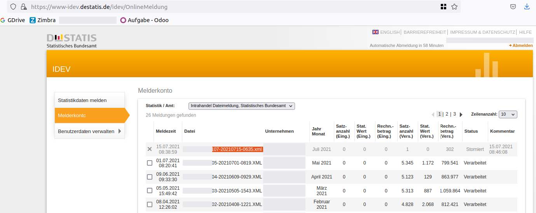
Task: Go to next page using right arrow
Action: click(x=461, y=114)
